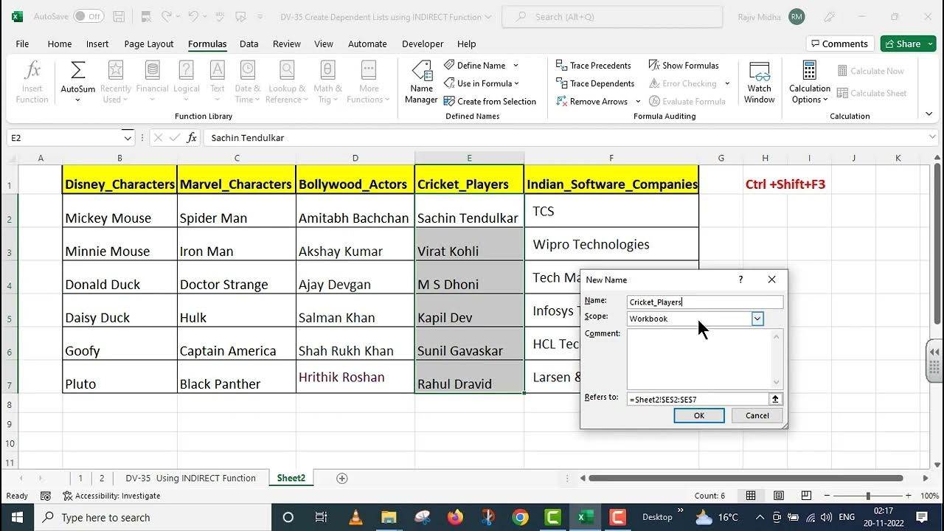Open the Recently Used functions dropdown
This screenshot has width=944, height=531.
coord(116,82)
